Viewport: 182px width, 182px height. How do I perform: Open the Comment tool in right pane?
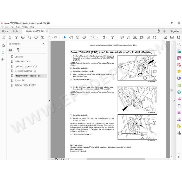(x=179, y=71)
